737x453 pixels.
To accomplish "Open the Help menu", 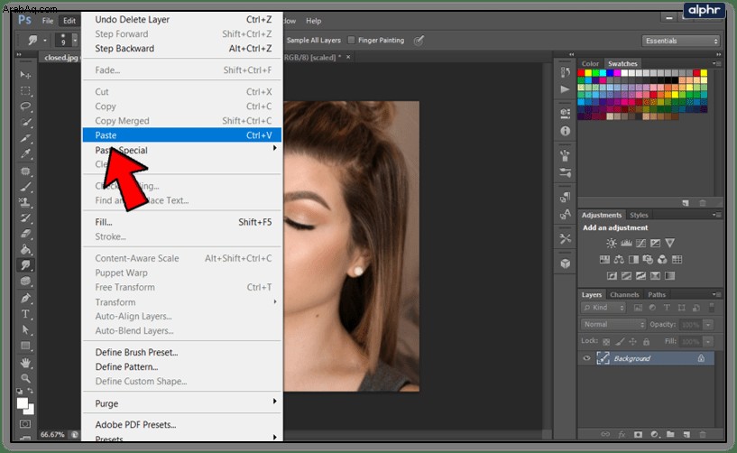I will tap(314, 21).
